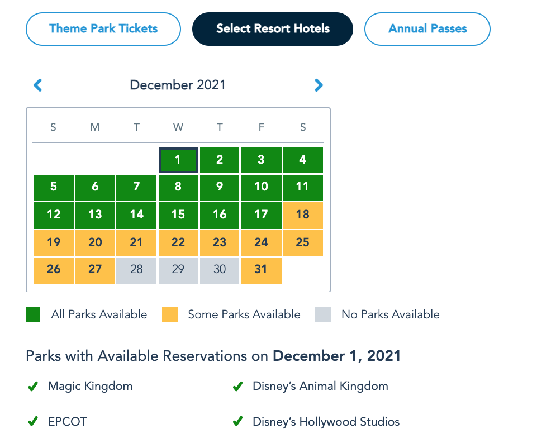Viewport: 551px width, 448px height.
Task: Open the Annual Passes tab
Action: coord(427,29)
